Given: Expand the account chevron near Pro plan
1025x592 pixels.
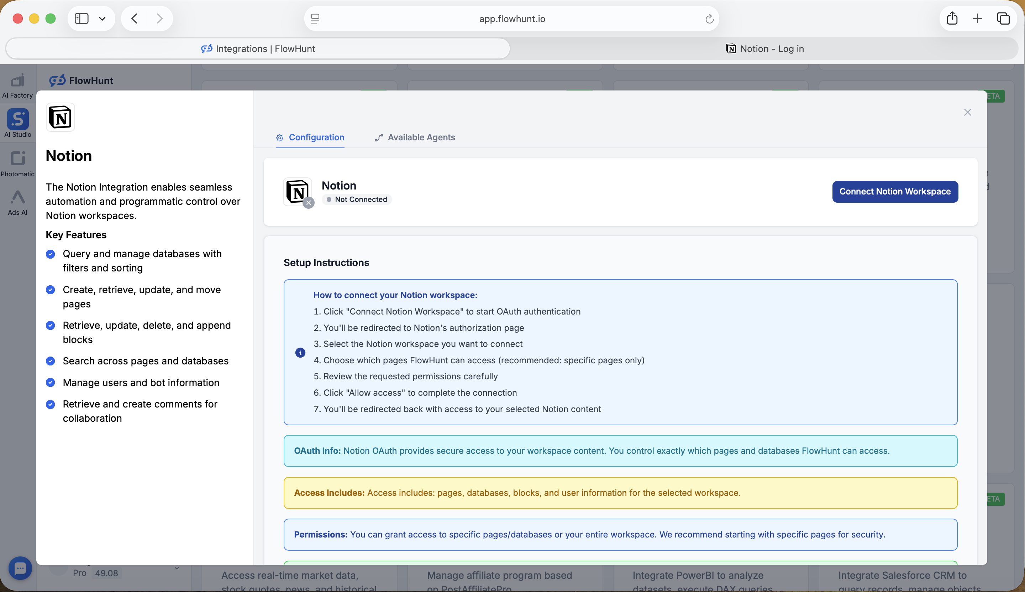Looking at the screenshot, I should [x=177, y=568].
